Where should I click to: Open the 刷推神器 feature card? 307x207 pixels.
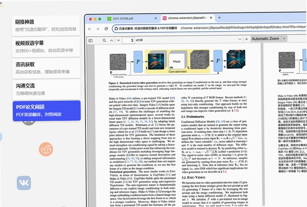pyautogui.click(x=46, y=26)
